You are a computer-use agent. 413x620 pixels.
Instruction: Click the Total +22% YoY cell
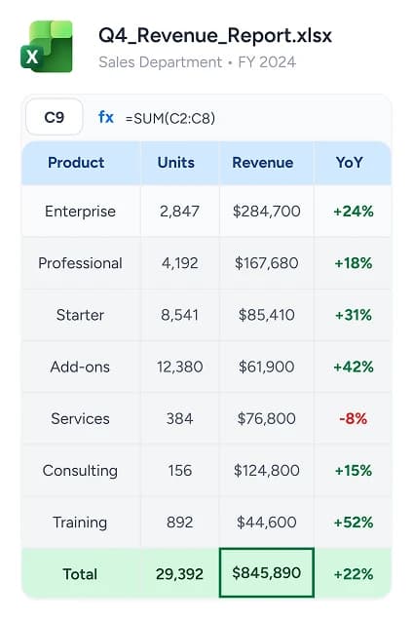(353, 573)
